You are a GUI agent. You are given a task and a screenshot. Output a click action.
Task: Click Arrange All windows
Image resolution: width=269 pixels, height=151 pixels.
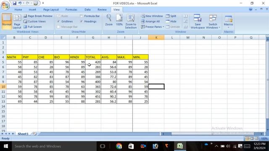pos(150,21)
